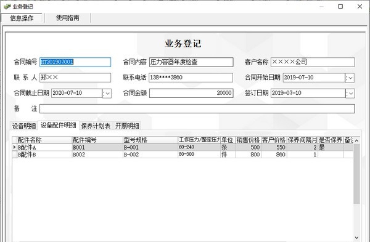Switch to the 开票明细 tab
This screenshot has height=242, width=370.
(127, 126)
